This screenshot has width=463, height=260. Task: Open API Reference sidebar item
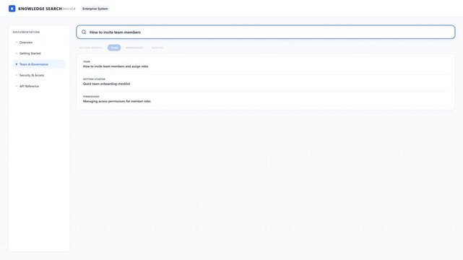pyautogui.click(x=39, y=86)
